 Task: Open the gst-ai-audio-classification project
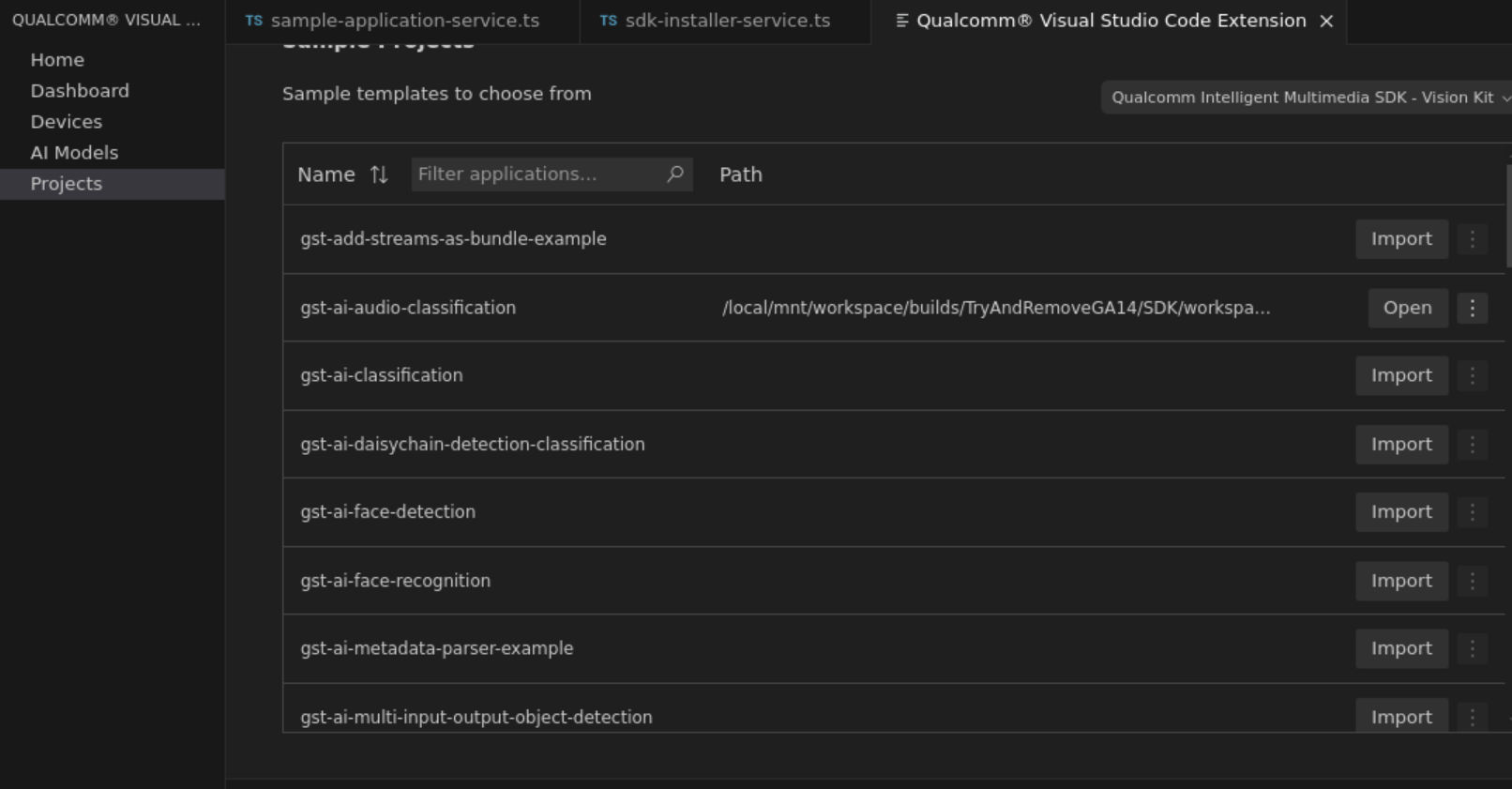[1407, 308]
